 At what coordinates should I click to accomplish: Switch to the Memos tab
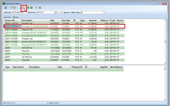pyautogui.click(x=15, y=17)
